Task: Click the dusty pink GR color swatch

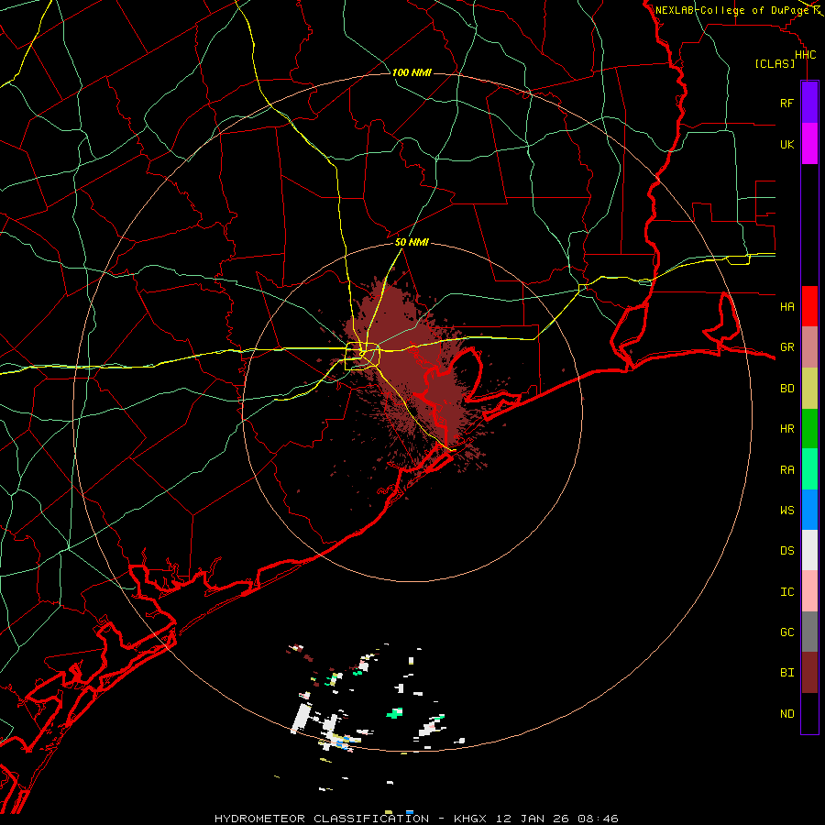Action: tap(809, 347)
